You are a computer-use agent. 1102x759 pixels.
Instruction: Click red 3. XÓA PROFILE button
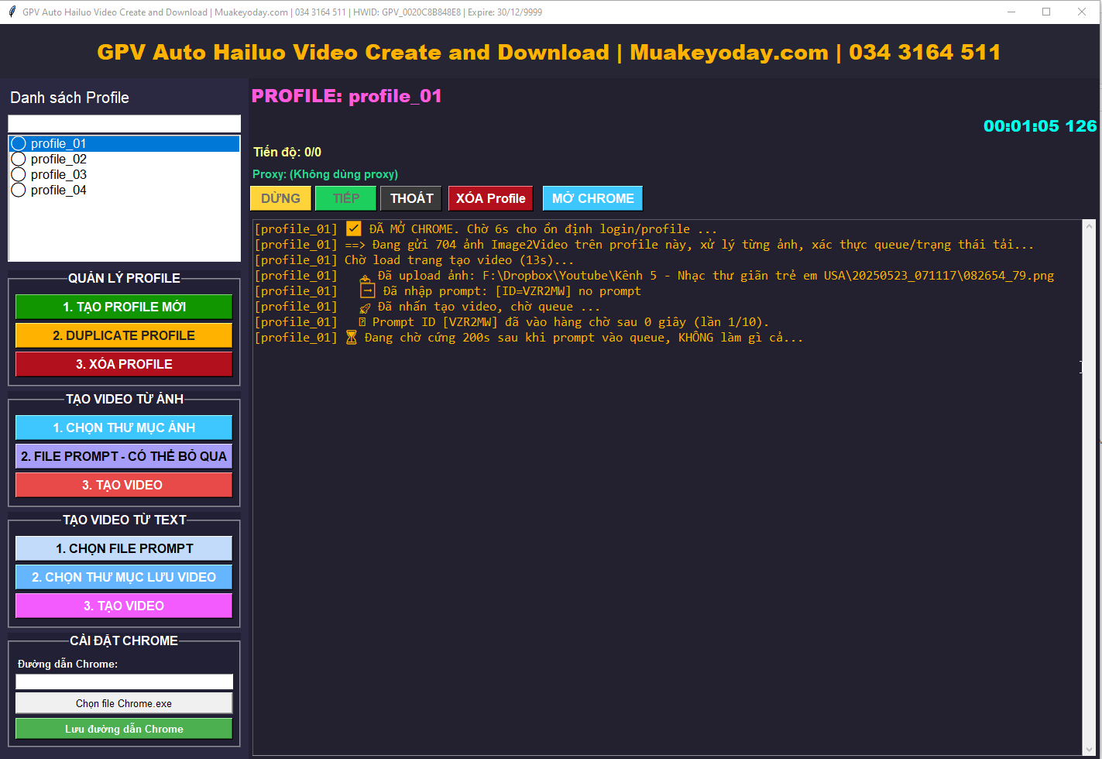click(124, 364)
